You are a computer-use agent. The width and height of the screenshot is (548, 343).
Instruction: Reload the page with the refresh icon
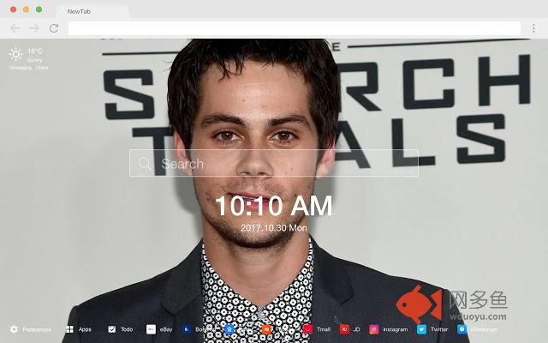[54, 28]
